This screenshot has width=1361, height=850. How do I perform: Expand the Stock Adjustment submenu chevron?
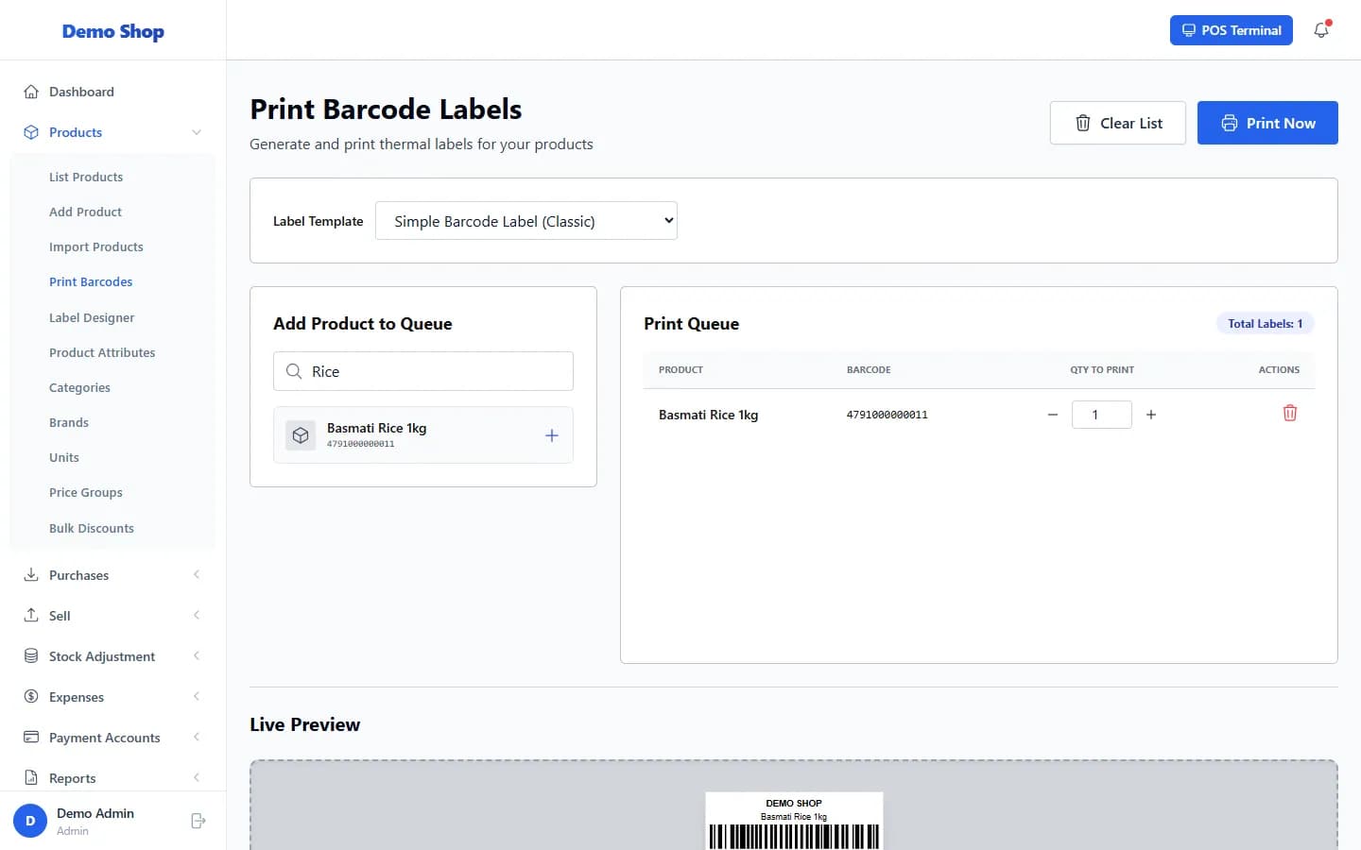tap(197, 655)
